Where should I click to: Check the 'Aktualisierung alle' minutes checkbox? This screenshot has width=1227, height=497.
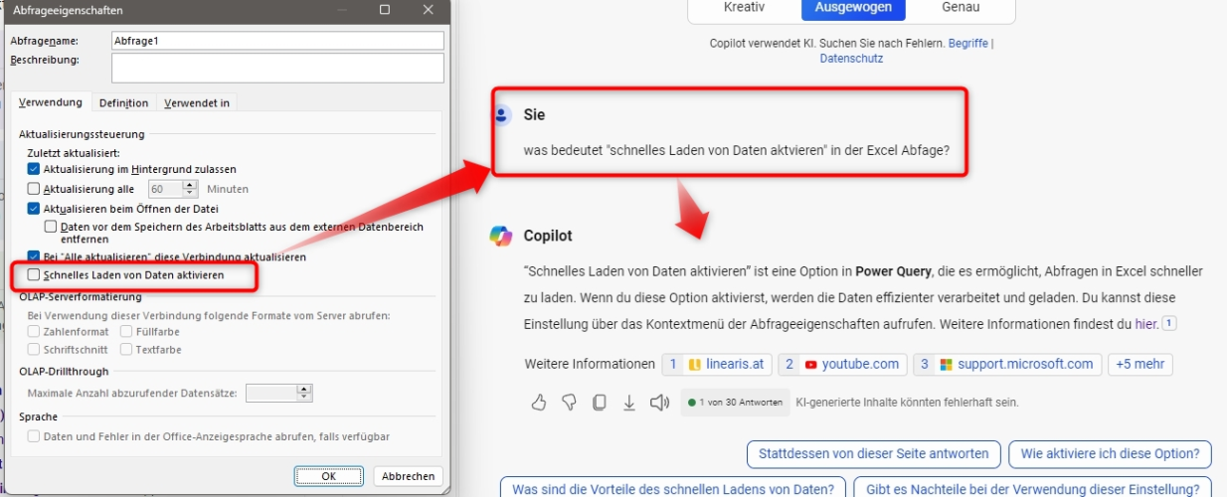pyautogui.click(x=34, y=189)
